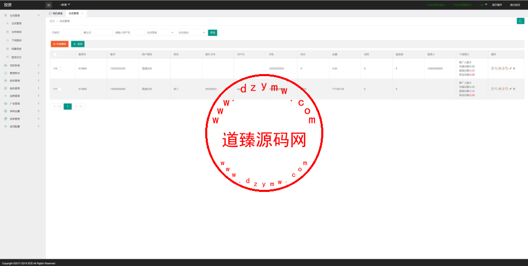Image resolution: width=528 pixels, height=266 pixels.
Task: Expand the 广告管理 sidebar group
Action: pos(23,103)
